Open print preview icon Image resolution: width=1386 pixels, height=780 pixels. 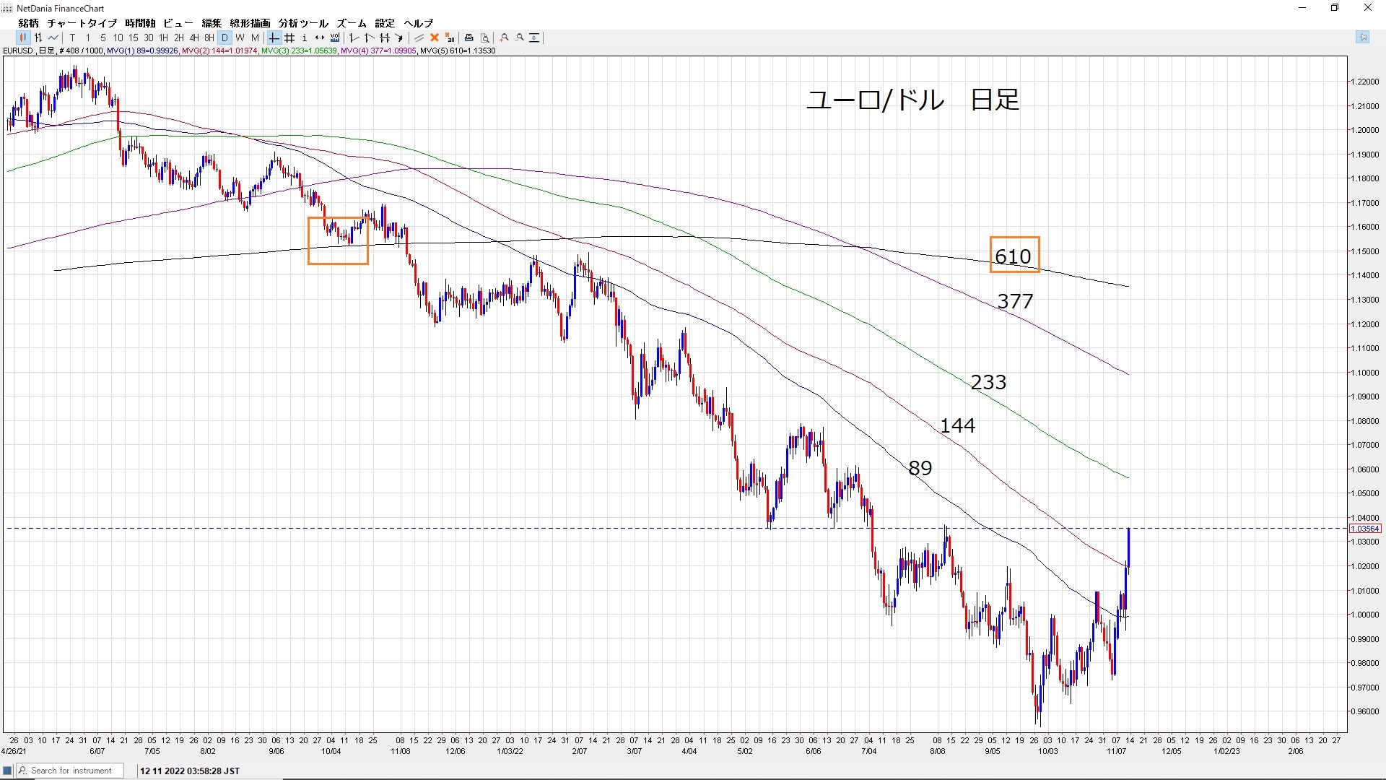tap(485, 38)
